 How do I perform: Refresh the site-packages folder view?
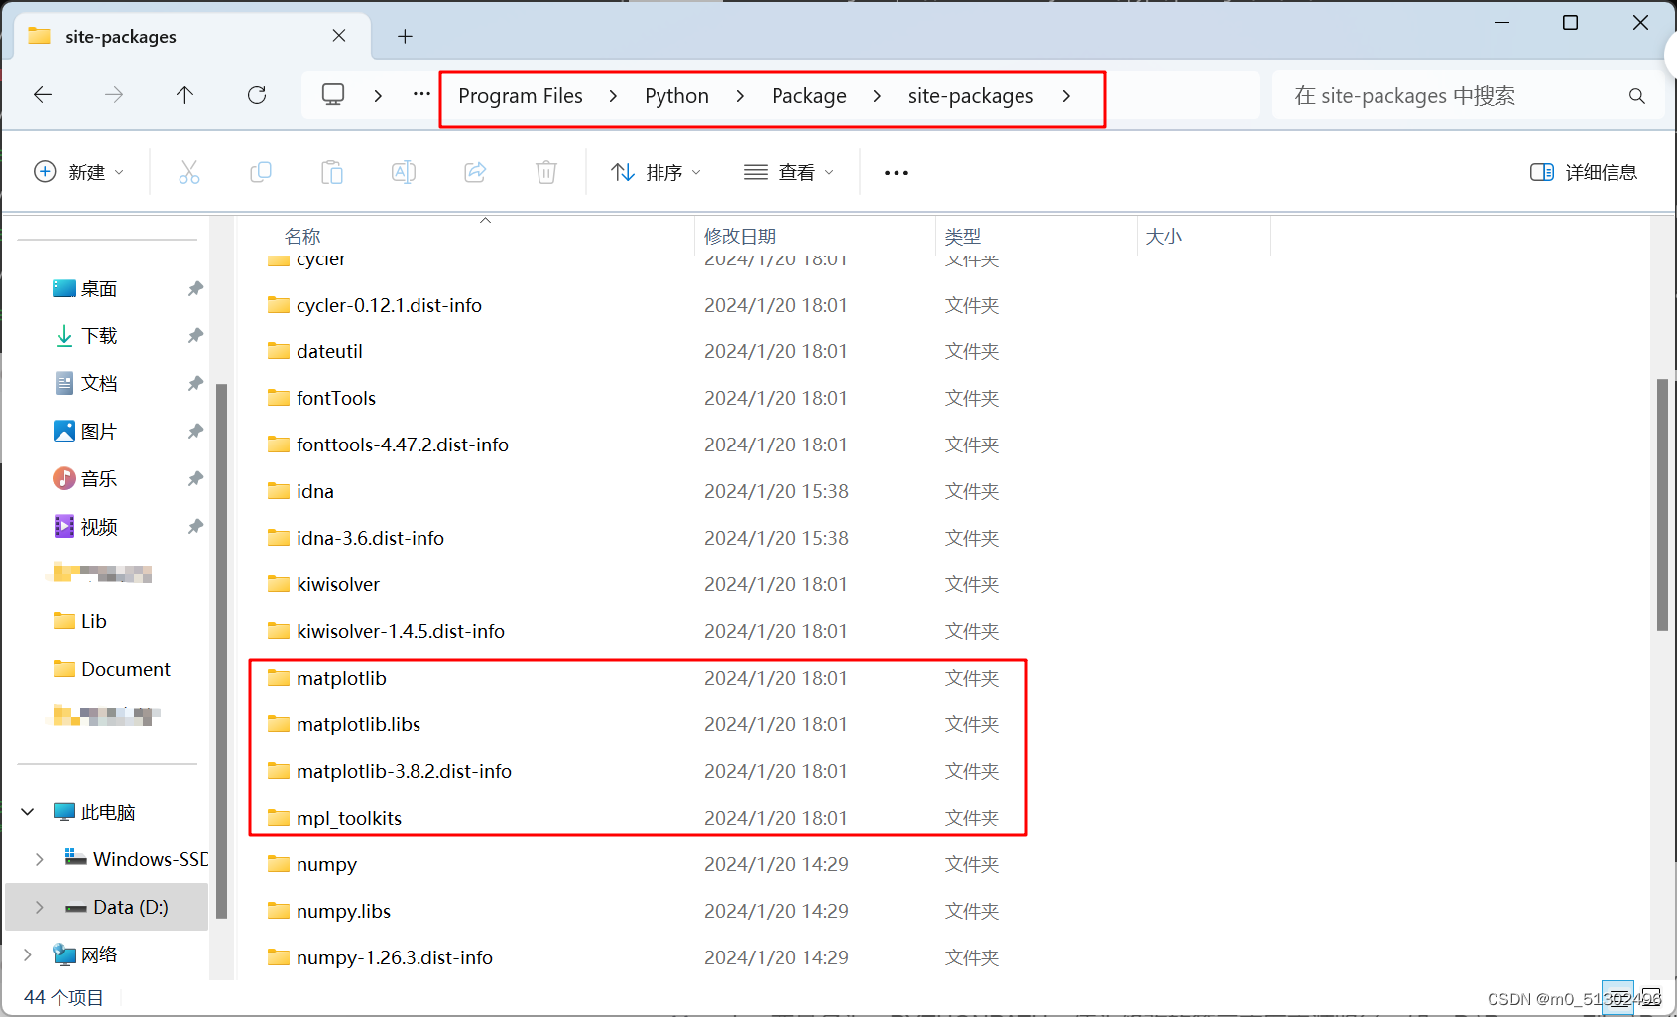click(x=256, y=95)
